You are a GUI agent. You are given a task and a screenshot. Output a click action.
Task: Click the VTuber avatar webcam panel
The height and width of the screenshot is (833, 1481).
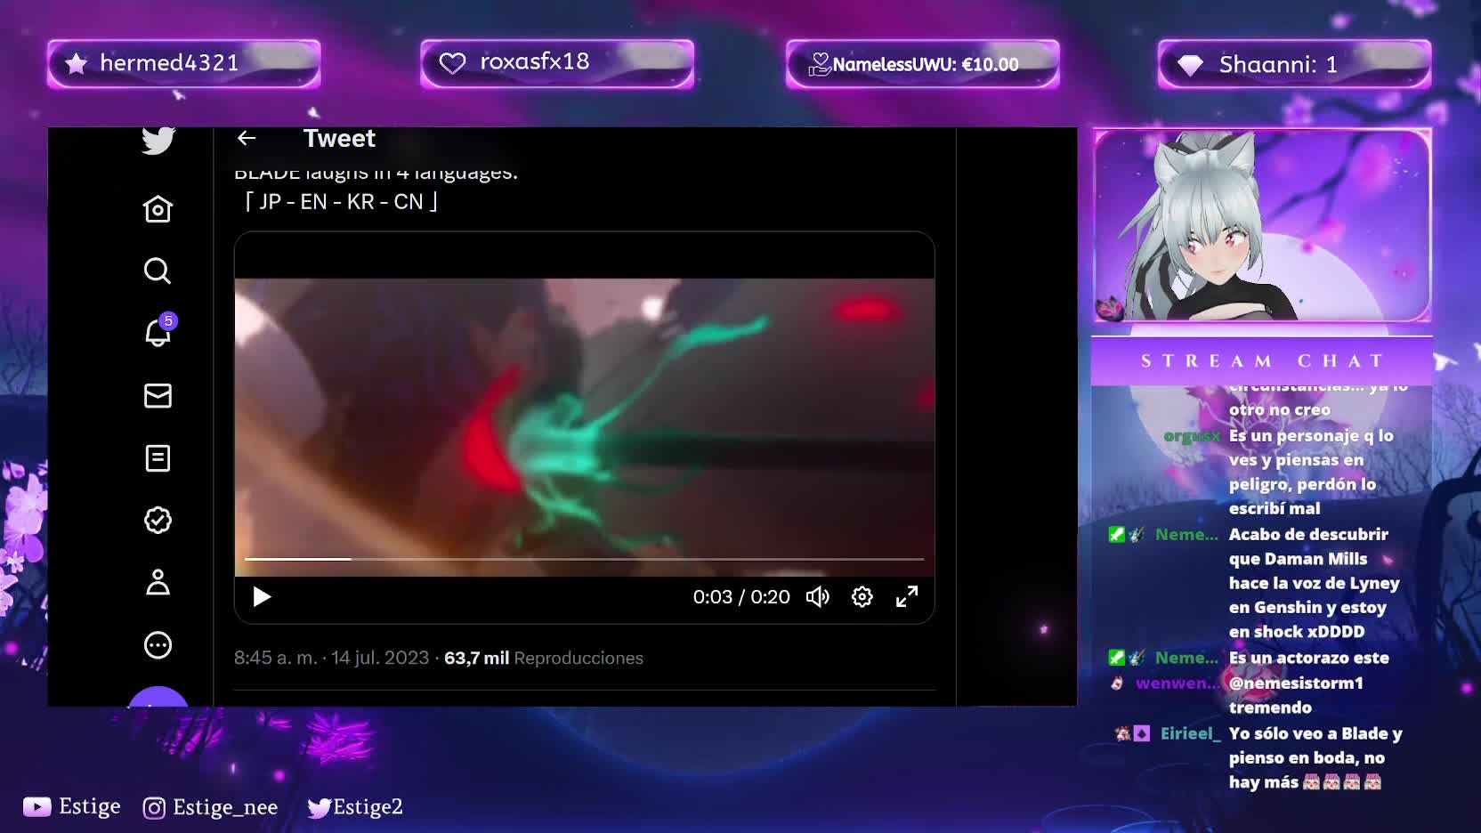1262,225
